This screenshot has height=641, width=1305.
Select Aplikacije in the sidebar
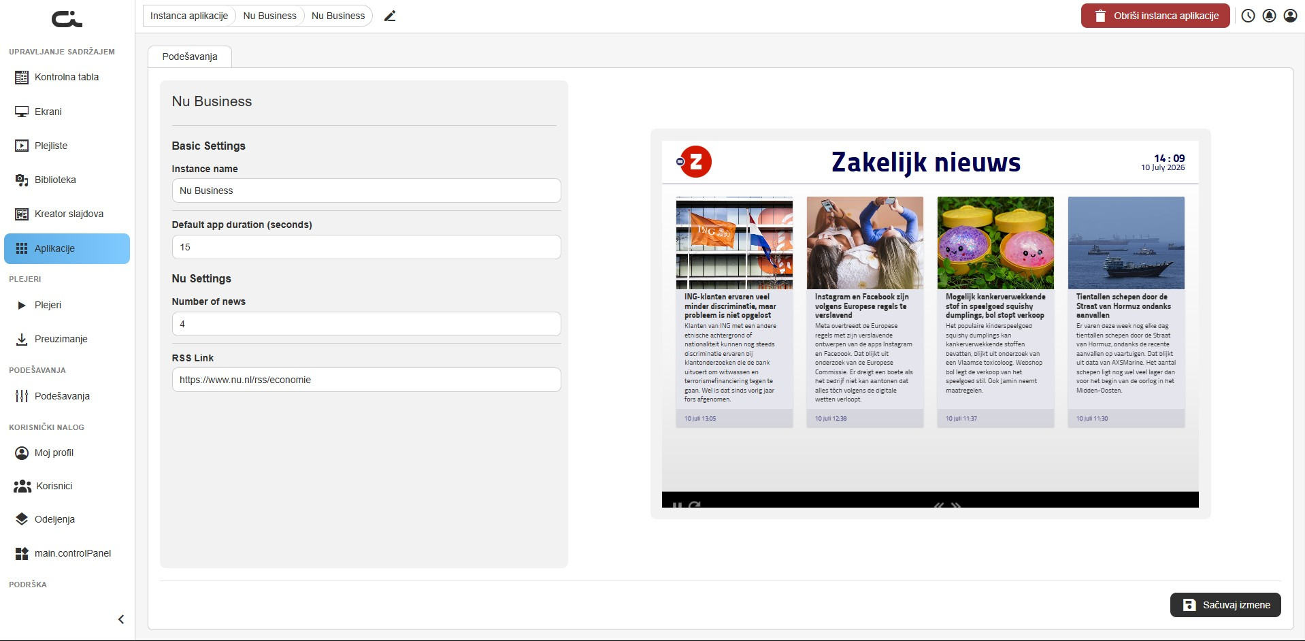click(x=67, y=248)
